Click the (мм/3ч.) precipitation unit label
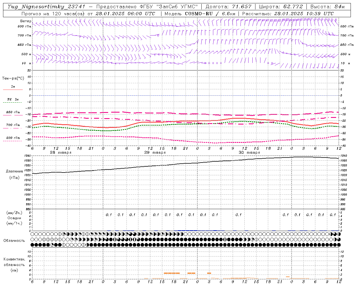Viewport: 355px width, 284px height. pos(14,213)
